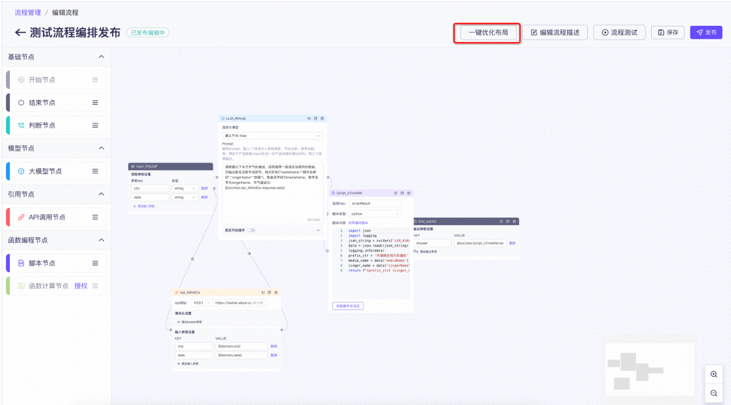This screenshot has height=405, width=731.
Task: Delete the Script_oTmxWW node via trash icon
Action: point(409,193)
